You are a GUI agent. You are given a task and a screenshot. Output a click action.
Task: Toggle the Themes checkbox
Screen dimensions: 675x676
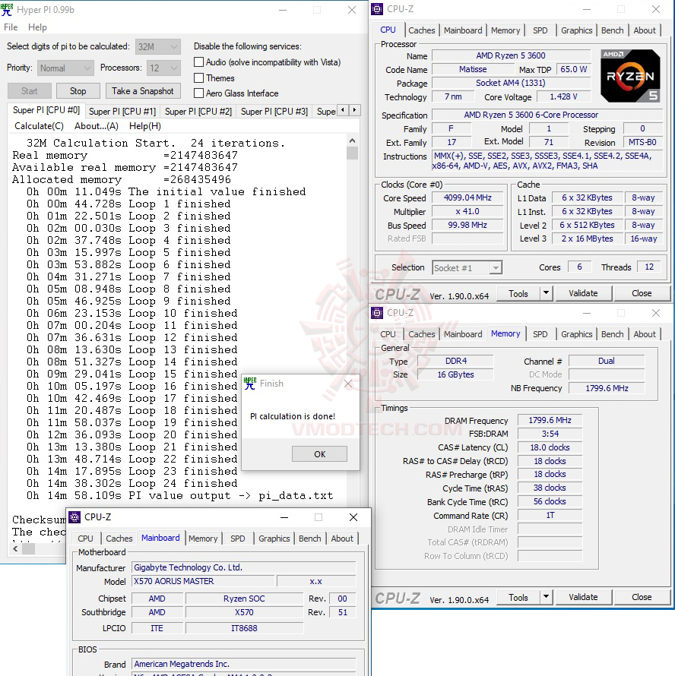198,78
